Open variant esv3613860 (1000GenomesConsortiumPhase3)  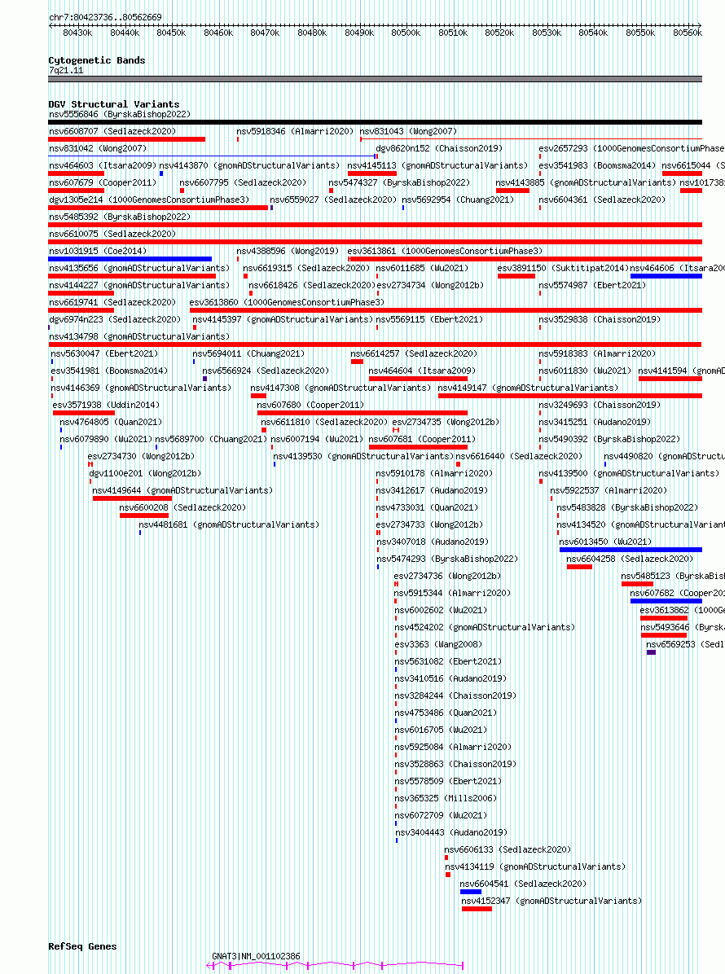click(x=287, y=302)
